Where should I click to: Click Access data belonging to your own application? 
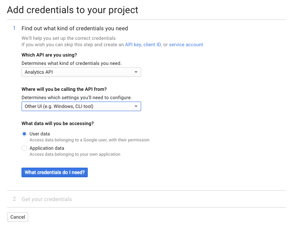tap(75, 154)
